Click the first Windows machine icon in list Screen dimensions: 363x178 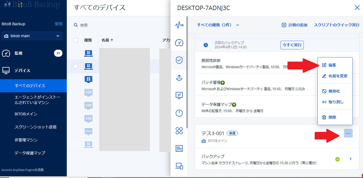[89, 53]
